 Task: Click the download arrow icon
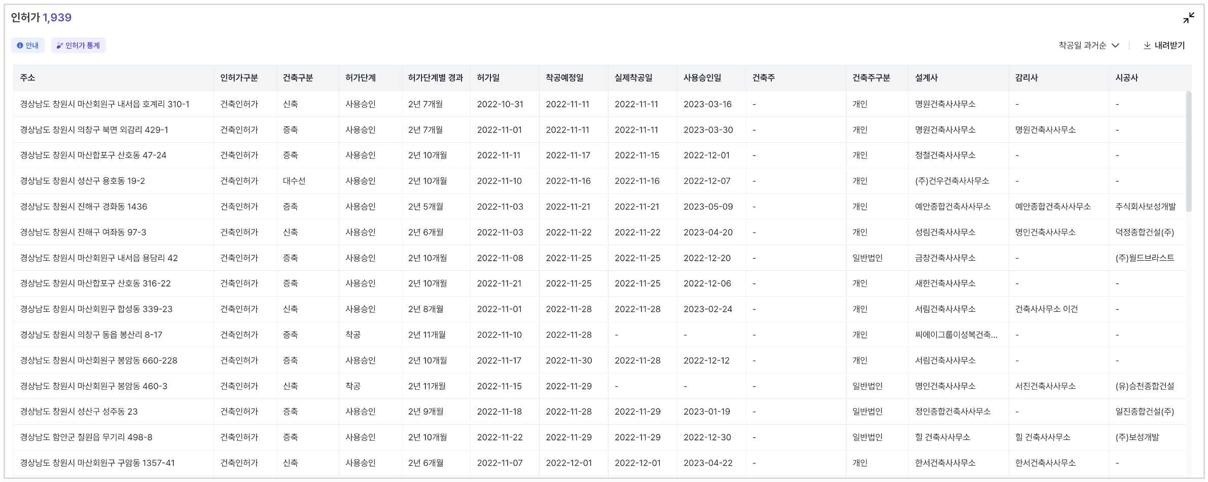1147,46
